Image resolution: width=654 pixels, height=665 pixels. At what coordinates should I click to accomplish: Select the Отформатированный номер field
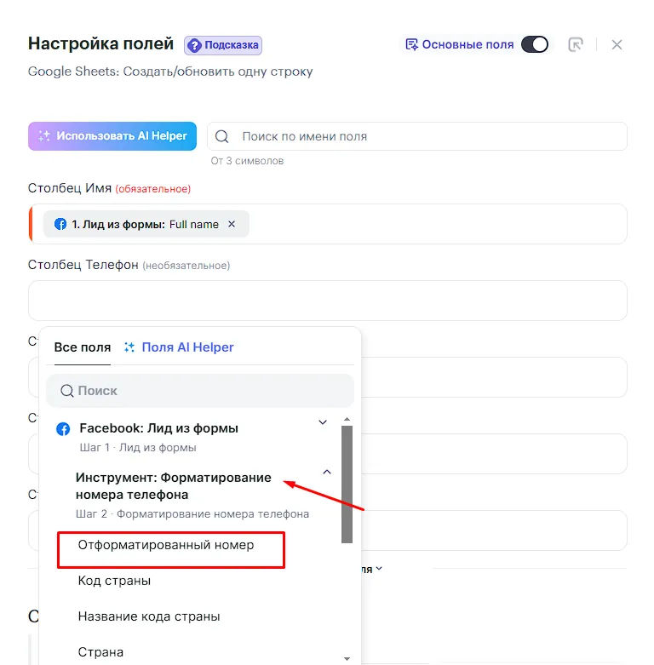click(166, 545)
